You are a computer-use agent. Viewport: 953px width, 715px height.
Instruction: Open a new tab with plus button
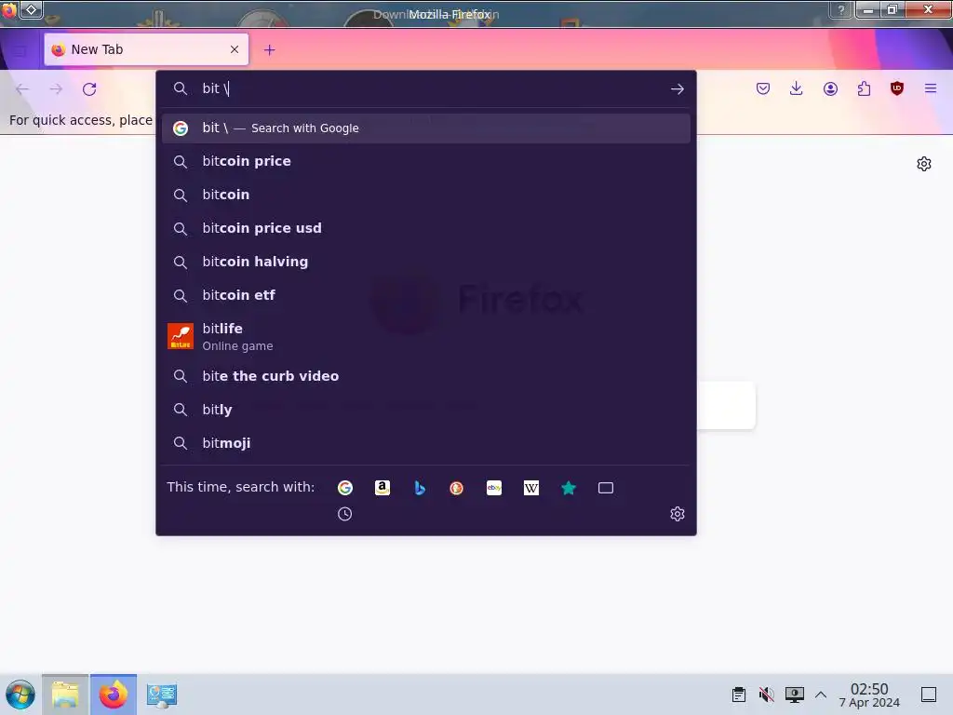(269, 50)
